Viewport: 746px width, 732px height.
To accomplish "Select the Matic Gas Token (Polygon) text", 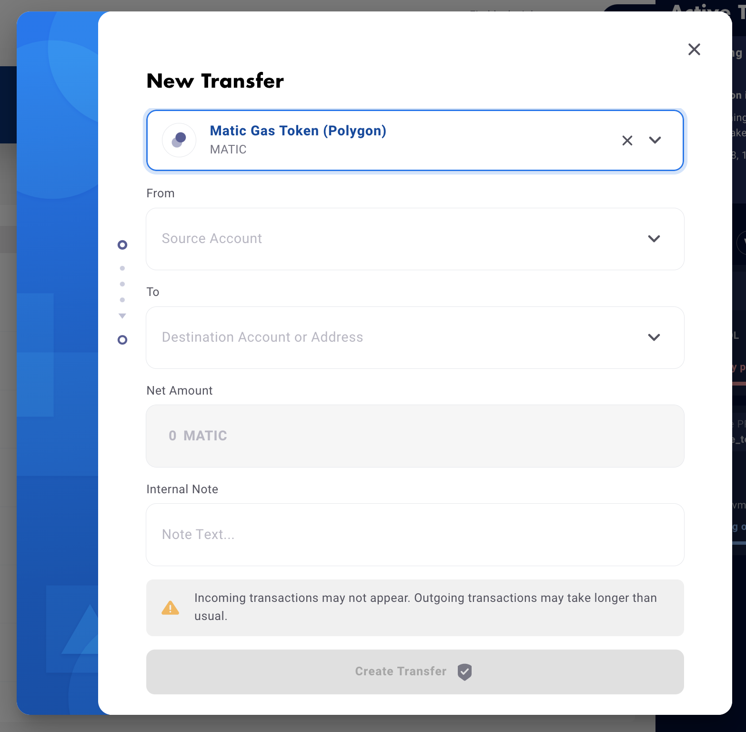I will click(298, 131).
